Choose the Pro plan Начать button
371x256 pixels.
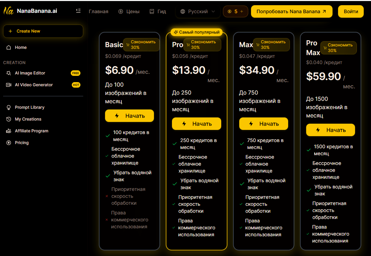[196, 124]
